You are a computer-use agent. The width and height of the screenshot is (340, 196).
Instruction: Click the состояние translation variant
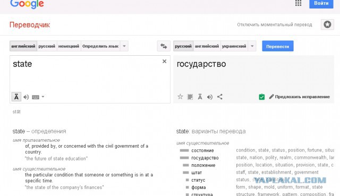pos(202,150)
